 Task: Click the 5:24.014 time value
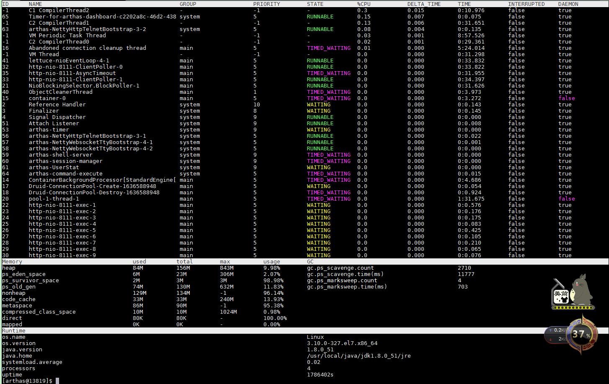tap(471, 48)
